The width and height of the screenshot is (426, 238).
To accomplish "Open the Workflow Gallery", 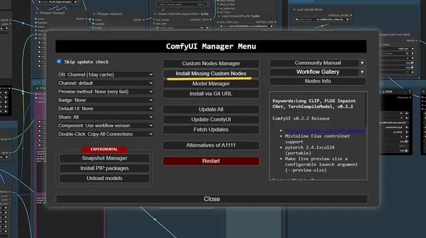I will coord(314,72).
